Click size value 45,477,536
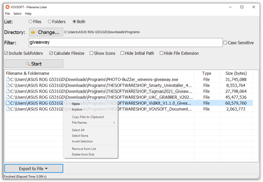 (x=236, y=97)
